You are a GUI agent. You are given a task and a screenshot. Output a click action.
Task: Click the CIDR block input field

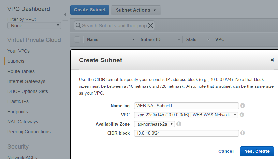pyautogui.click(x=186, y=133)
